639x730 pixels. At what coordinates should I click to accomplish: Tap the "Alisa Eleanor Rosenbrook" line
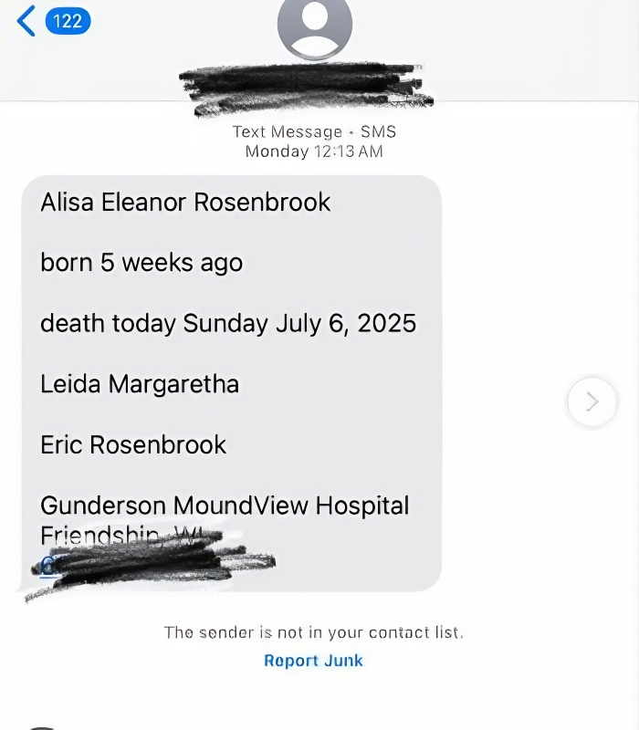coord(185,202)
